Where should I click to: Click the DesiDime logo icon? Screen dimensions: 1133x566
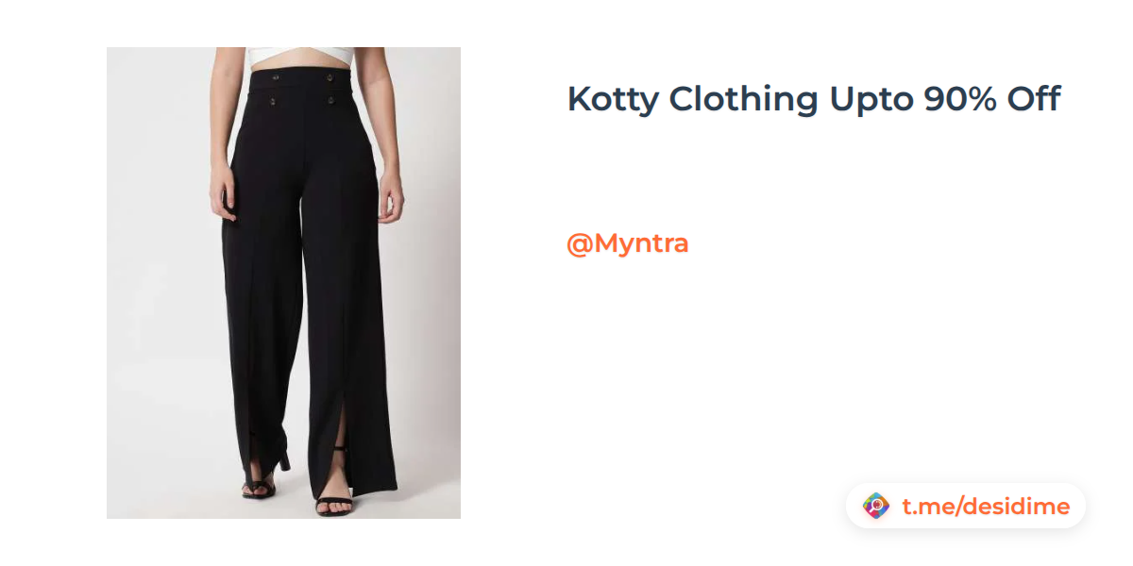tap(876, 507)
